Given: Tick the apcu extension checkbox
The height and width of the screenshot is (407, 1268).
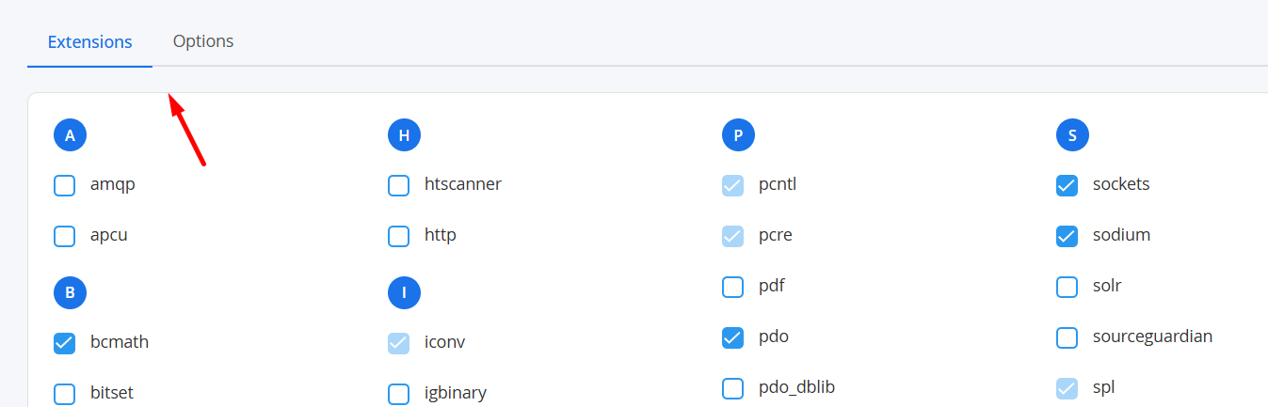Looking at the screenshot, I should (65, 236).
